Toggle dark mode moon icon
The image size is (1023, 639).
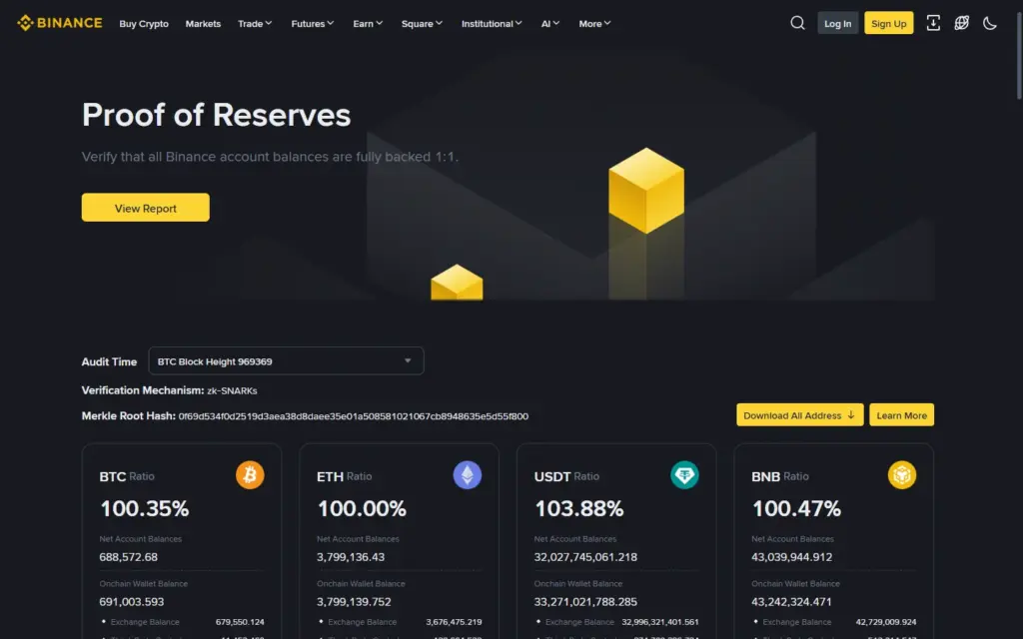coord(990,24)
